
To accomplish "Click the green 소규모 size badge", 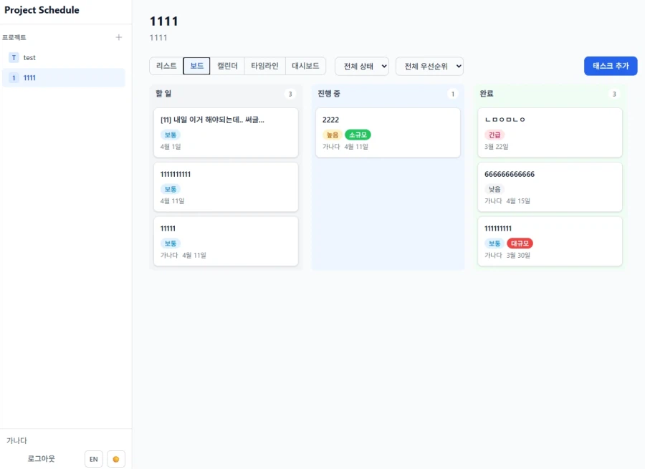I will click(x=358, y=135).
